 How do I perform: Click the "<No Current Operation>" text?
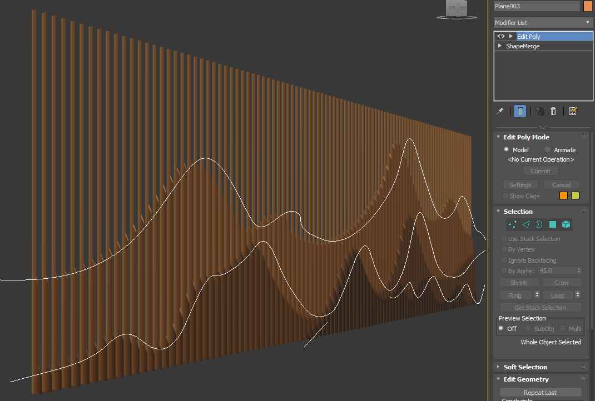tap(541, 159)
